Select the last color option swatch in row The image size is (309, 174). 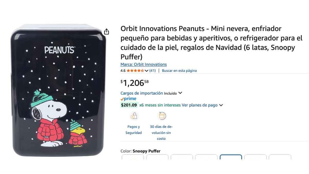pyautogui.click(x=280, y=157)
